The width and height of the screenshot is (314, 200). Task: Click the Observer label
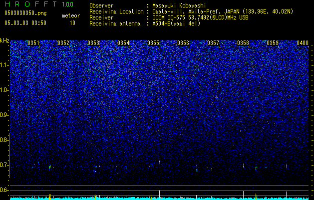tap(101, 5)
